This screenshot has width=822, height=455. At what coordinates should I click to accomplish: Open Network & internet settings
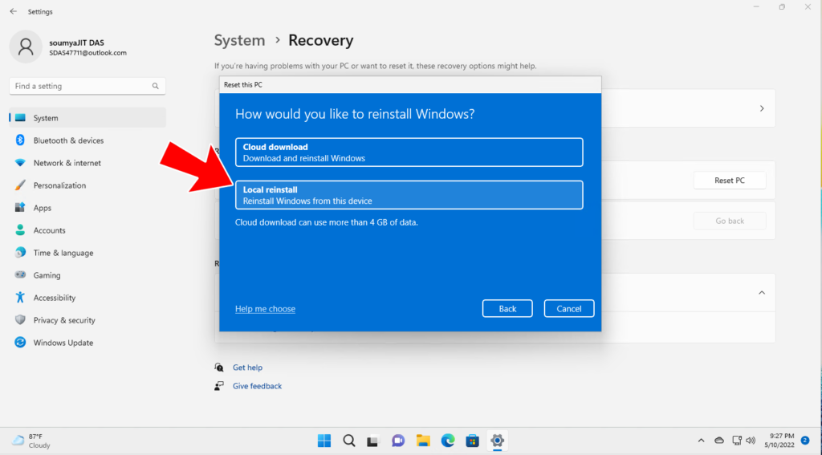87,163
